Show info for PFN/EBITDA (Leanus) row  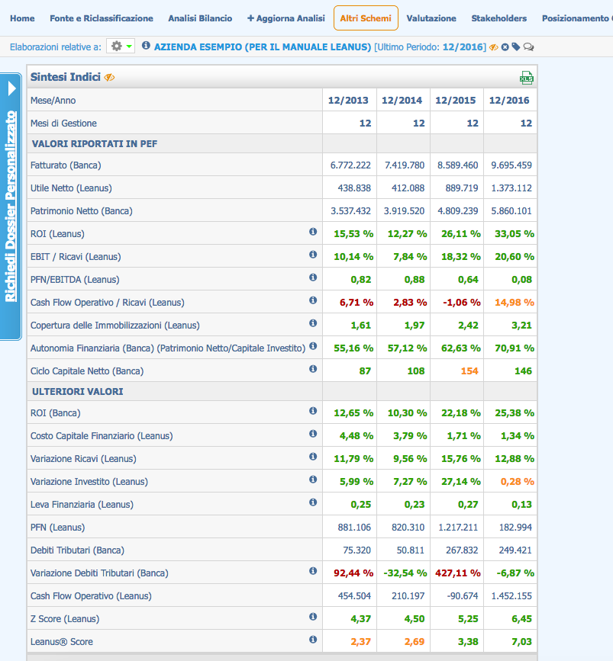click(x=312, y=278)
